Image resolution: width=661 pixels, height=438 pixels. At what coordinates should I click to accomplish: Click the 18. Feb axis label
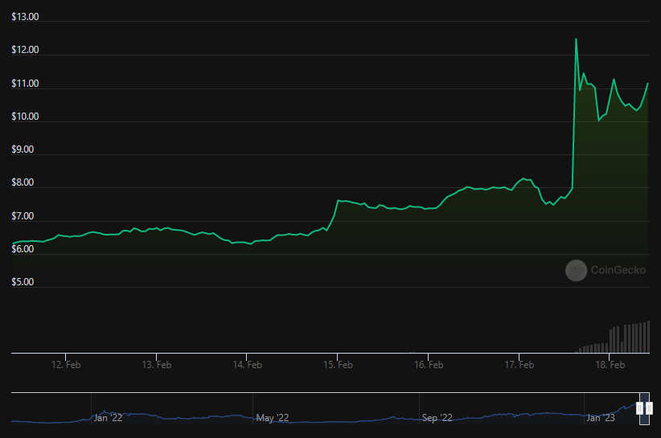click(x=610, y=365)
